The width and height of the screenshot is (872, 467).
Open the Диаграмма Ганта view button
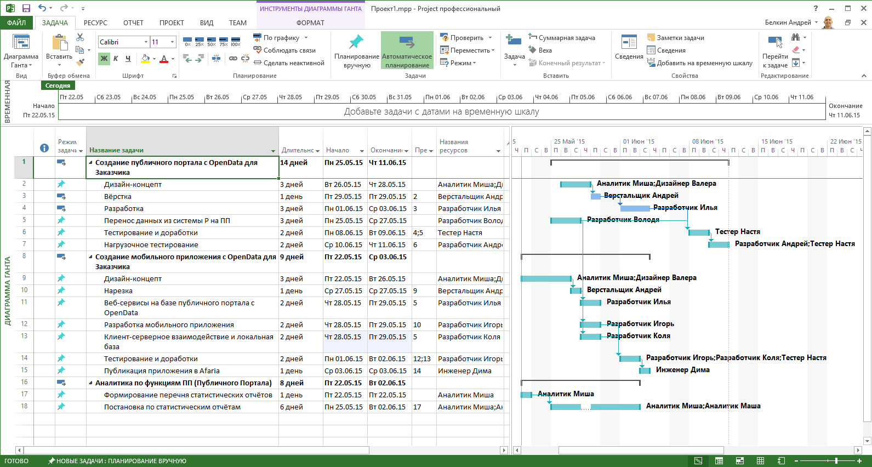tap(21, 51)
